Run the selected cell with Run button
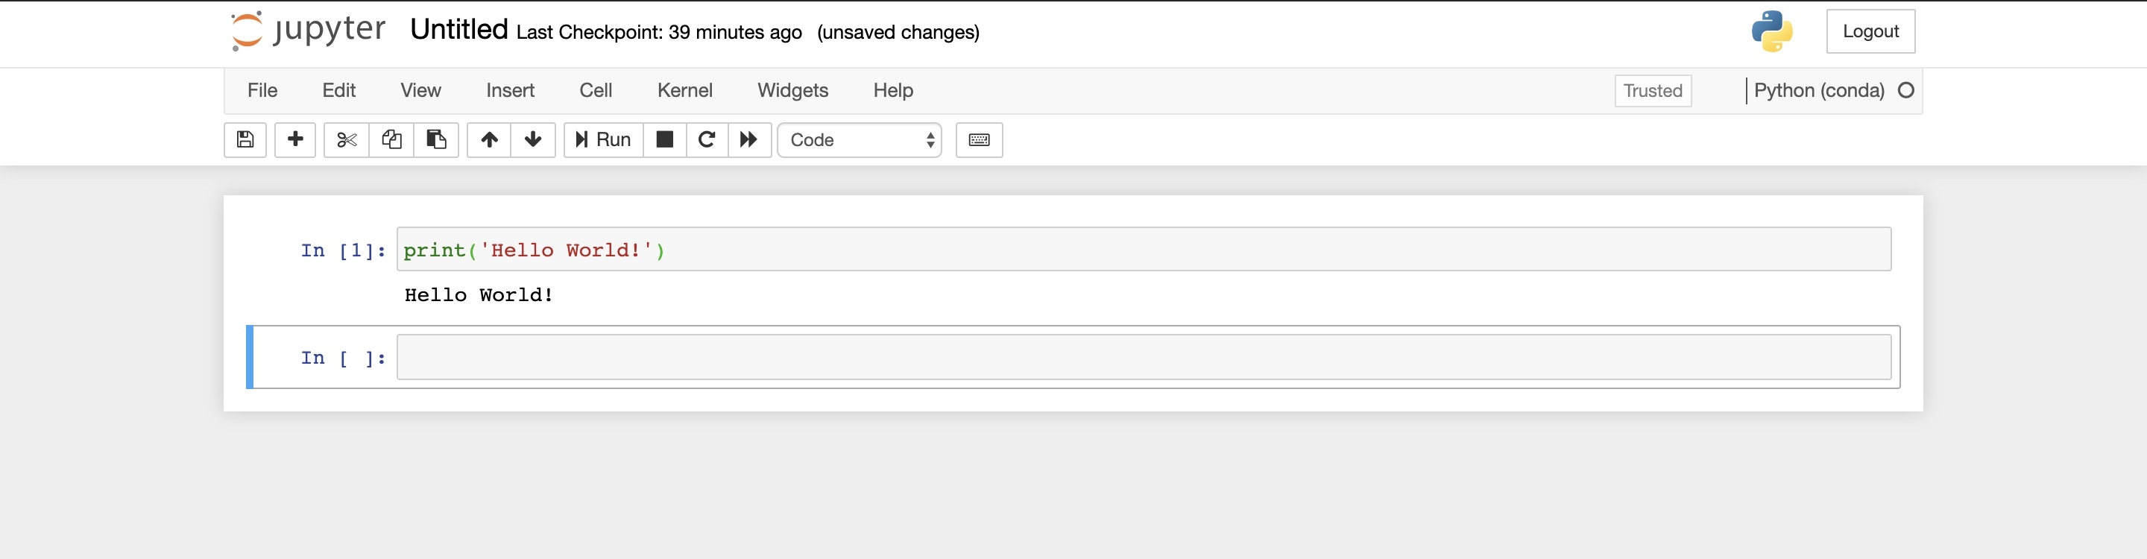This screenshot has height=559, width=2147. click(x=602, y=140)
